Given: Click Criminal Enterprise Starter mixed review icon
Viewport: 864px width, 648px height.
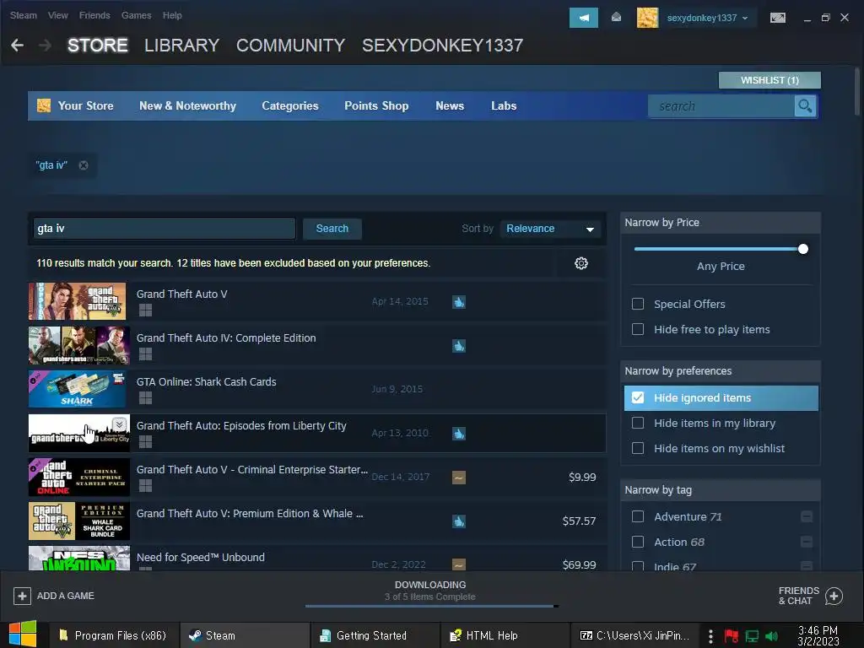Looking at the screenshot, I should coord(459,478).
